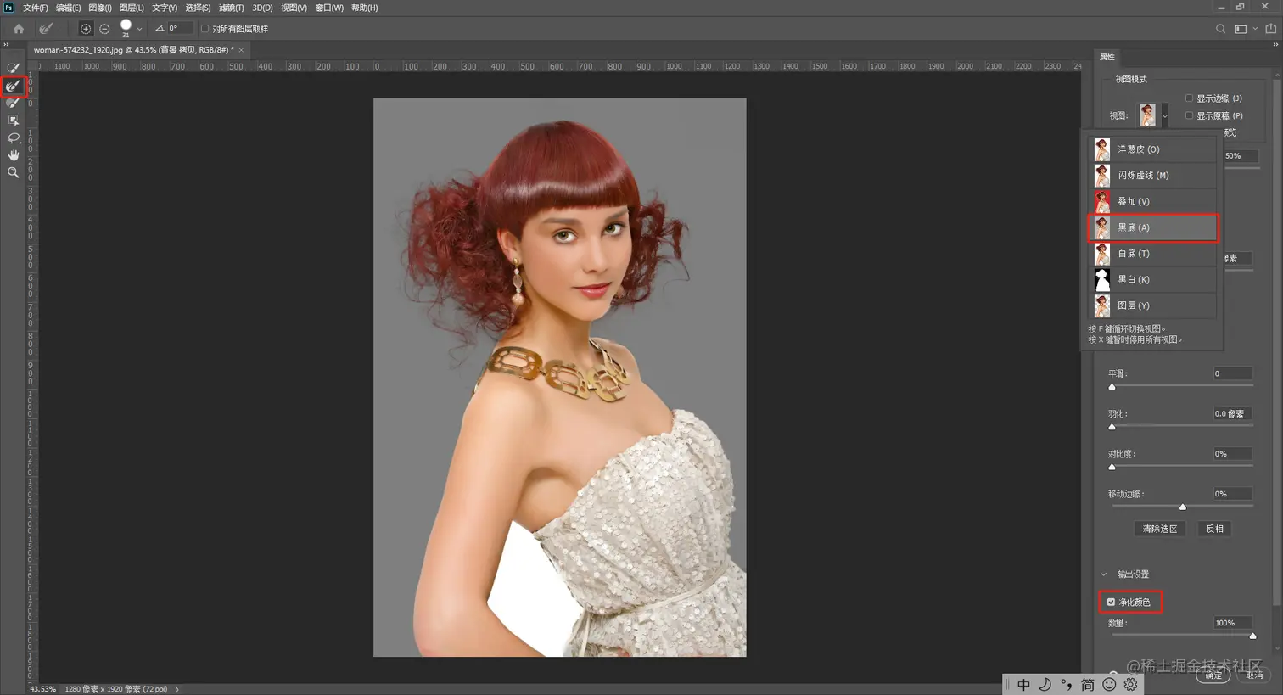Choose 叠加 (V) view mode
1283x695 pixels.
1153,201
